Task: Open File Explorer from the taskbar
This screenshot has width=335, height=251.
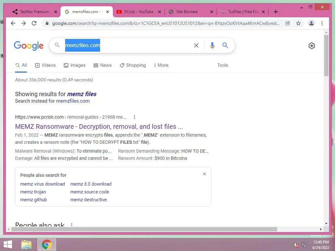Action: tap(26, 244)
